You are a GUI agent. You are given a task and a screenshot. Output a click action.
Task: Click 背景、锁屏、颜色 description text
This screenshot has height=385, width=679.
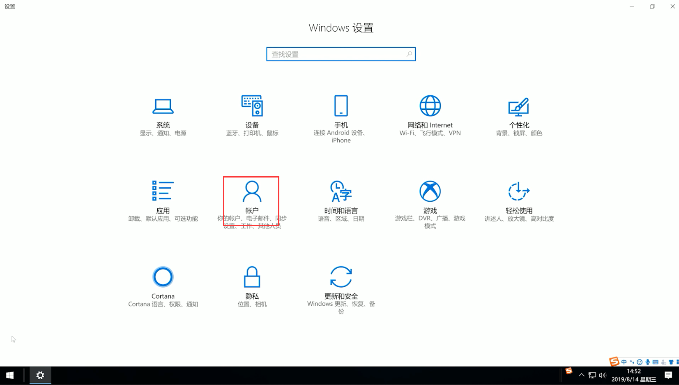(519, 133)
